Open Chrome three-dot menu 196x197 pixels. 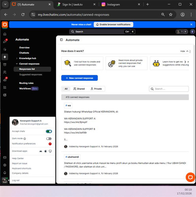tap(191, 15)
